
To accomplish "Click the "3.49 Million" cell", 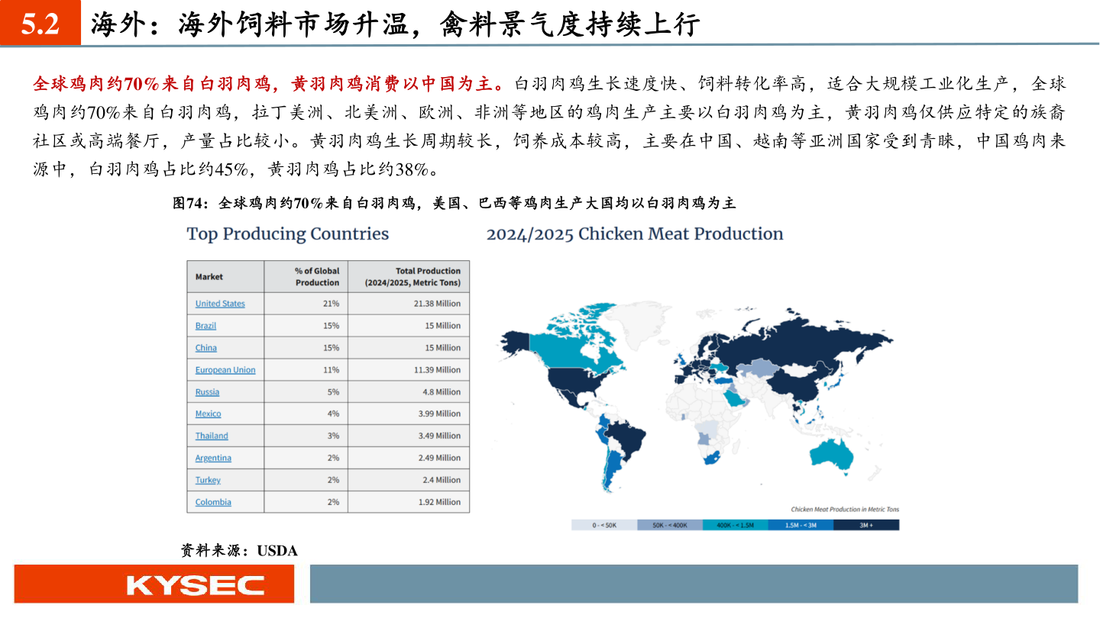I will (x=409, y=436).
